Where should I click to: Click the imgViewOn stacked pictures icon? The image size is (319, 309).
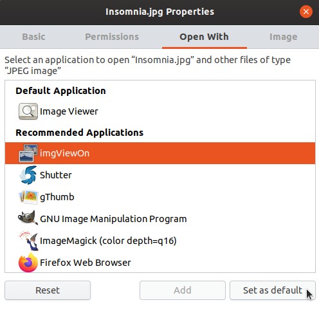click(x=28, y=153)
